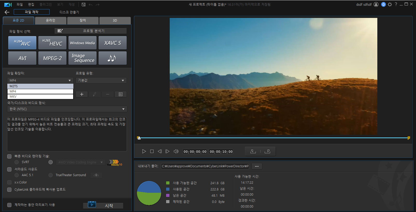The width and height of the screenshot is (416, 212).
Task: Click the back arrow icon
Action: (7, 12)
